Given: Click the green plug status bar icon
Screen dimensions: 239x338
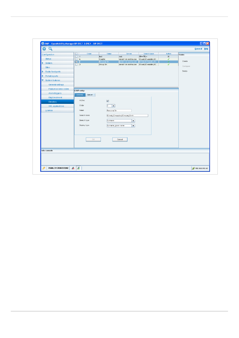Looking at the screenshot, I should coord(79,168).
